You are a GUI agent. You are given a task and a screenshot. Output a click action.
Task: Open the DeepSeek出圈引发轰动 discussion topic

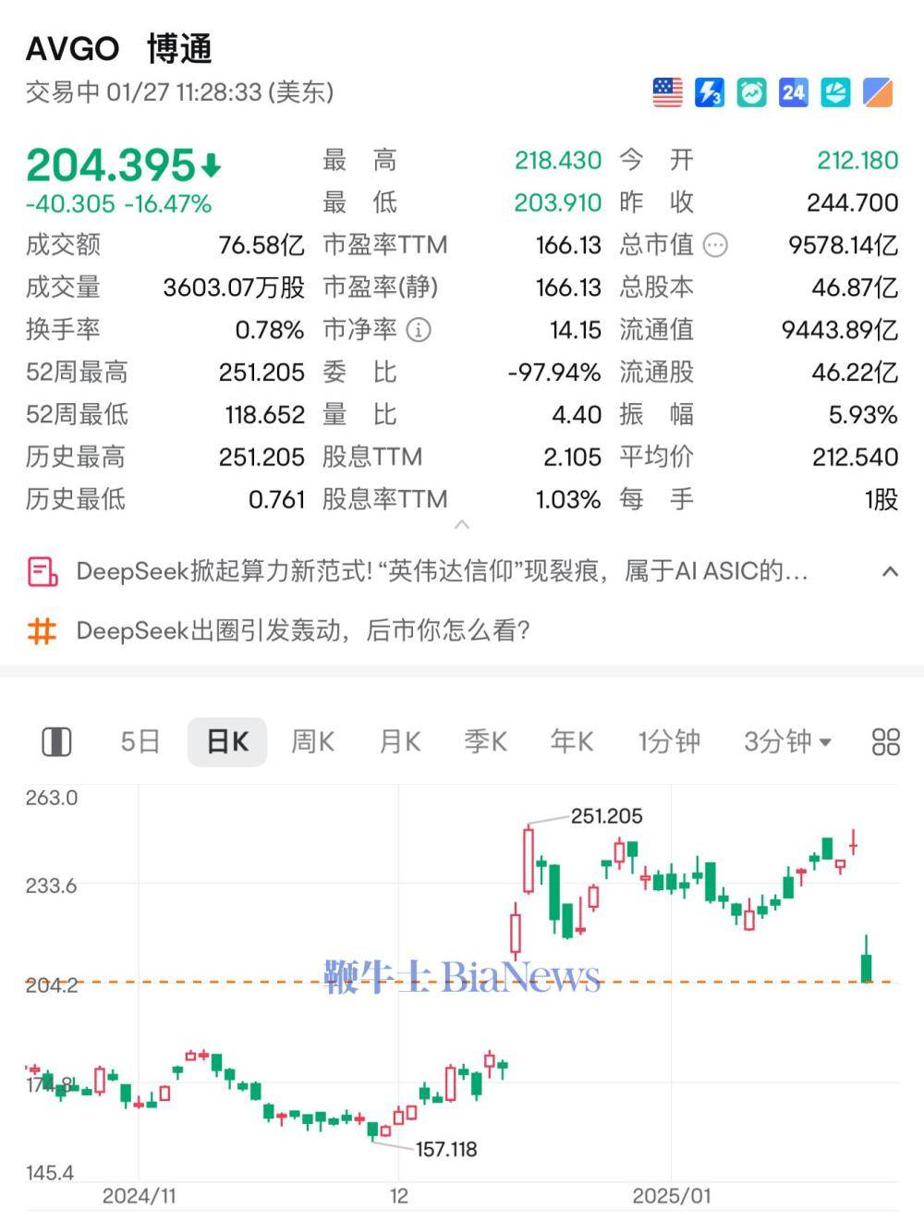(303, 631)
